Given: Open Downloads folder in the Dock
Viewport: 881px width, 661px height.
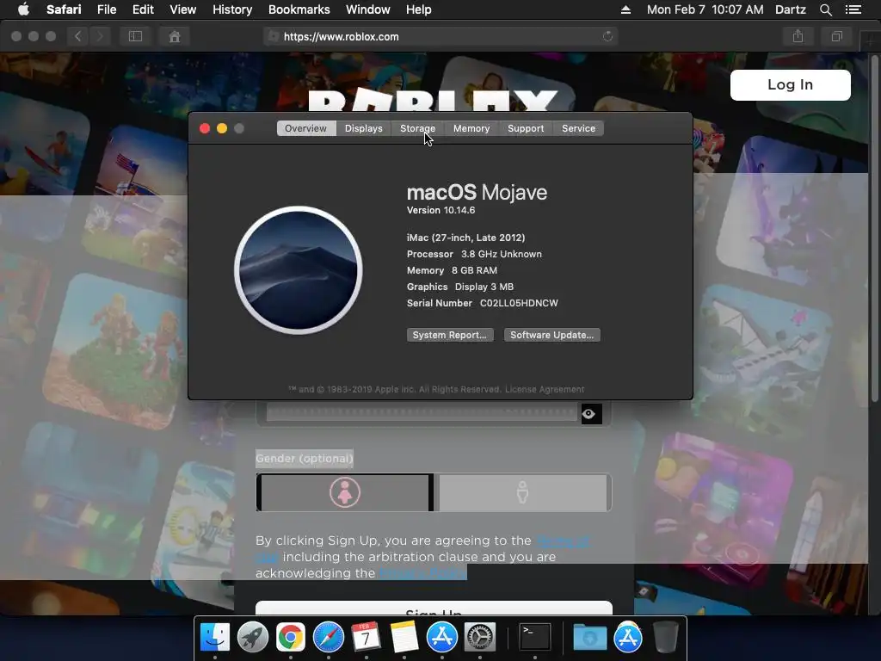Looking at the screenshot, I should pyautogui.click(x=590, y=637).
